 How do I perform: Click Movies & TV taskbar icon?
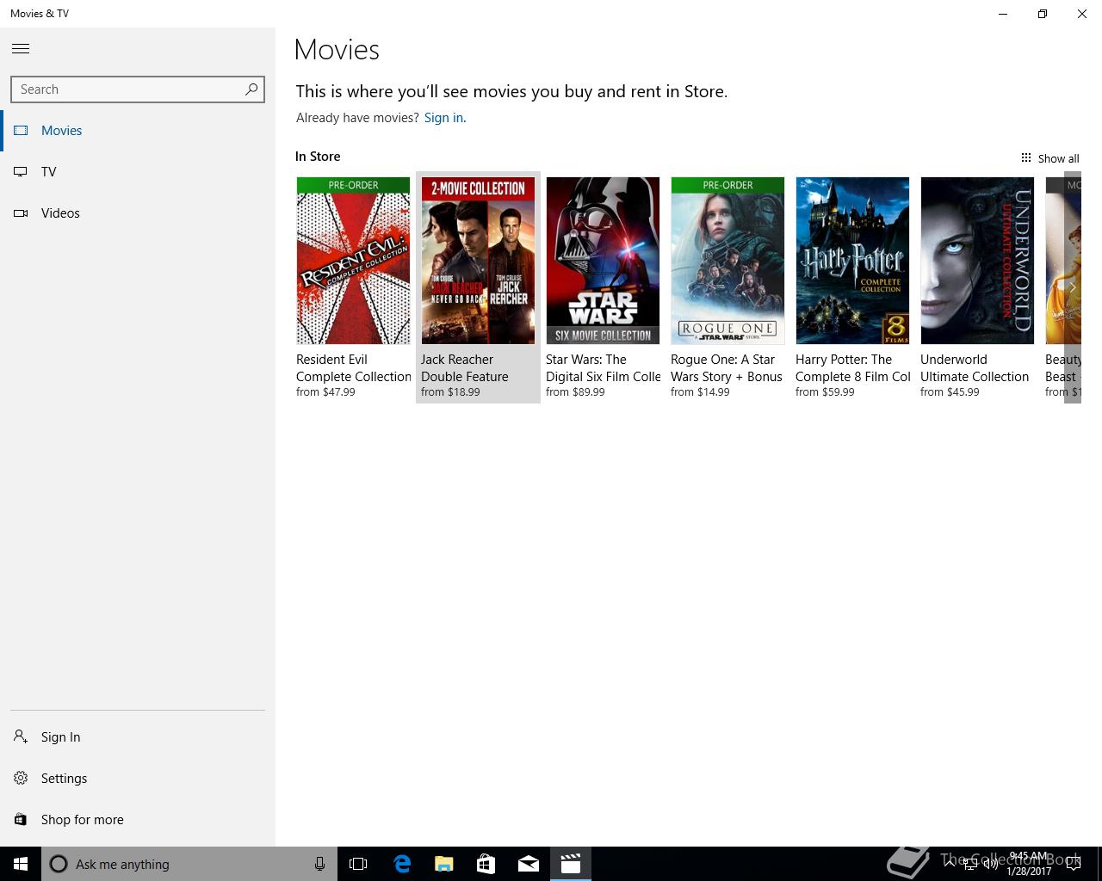click(x=571, y=864)
